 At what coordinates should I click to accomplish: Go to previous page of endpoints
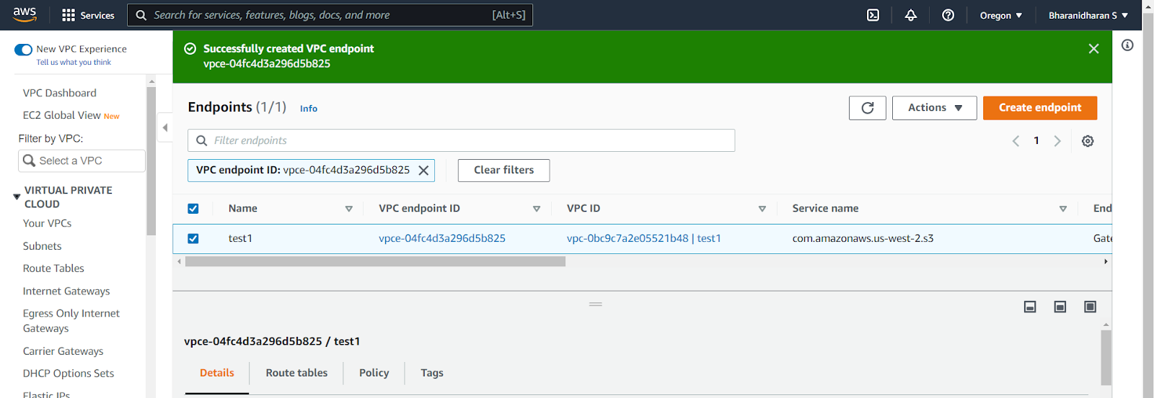point(1016,141)
